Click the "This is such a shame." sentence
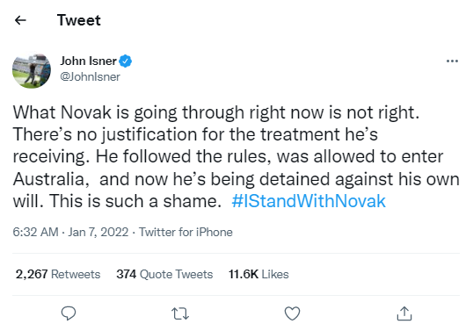Screen dimensions: 473x331 tap(135, 201)
